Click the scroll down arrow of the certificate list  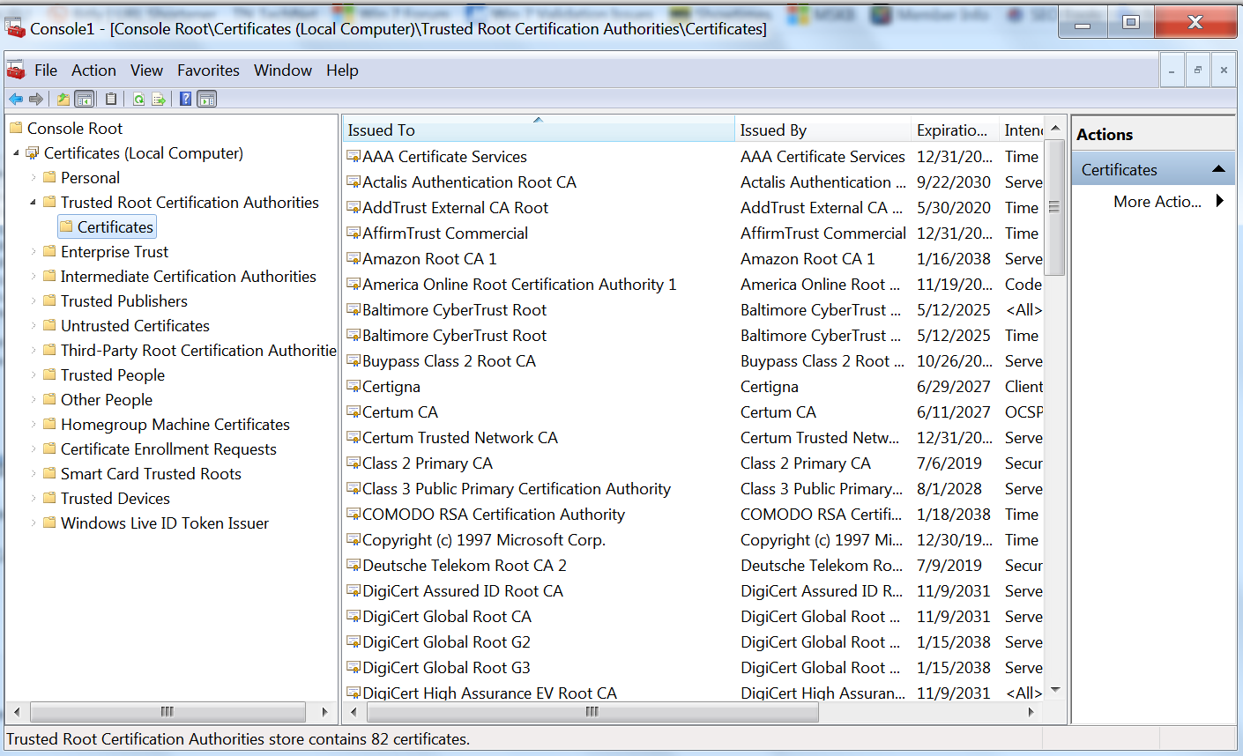point(1055,690)
